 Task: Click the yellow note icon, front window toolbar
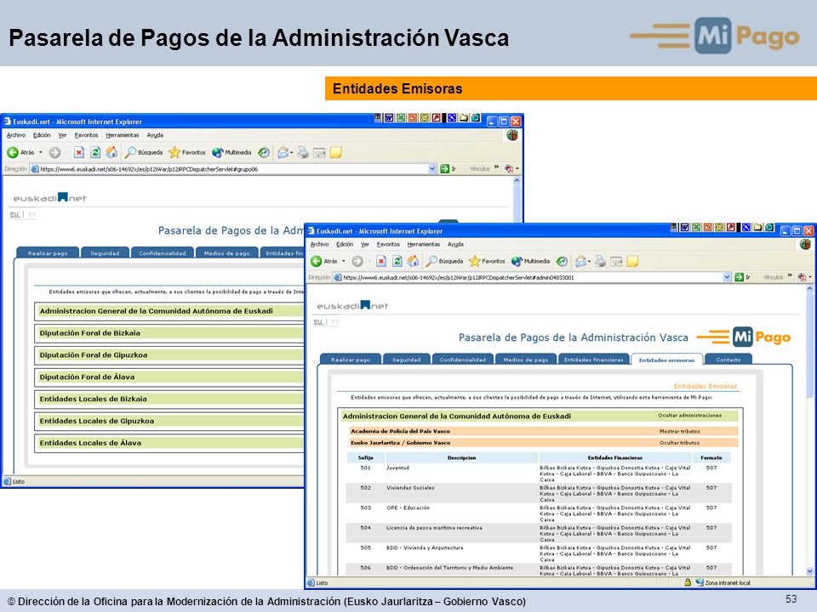click(x=632, y=261)
